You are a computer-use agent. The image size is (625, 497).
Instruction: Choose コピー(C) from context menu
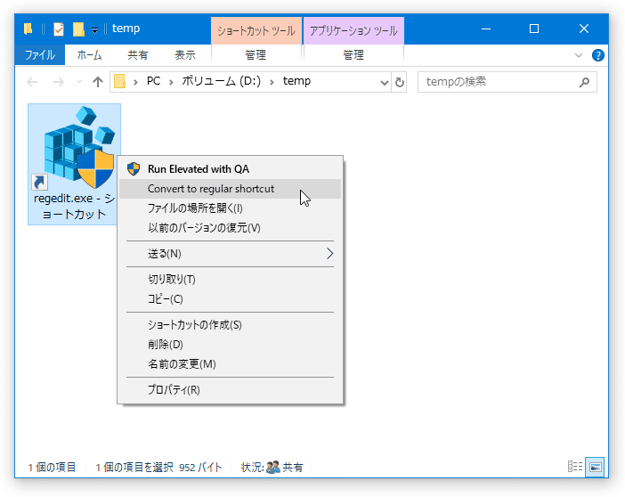230,298
